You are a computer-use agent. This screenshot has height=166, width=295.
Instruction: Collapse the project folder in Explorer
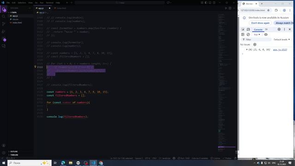13,12
